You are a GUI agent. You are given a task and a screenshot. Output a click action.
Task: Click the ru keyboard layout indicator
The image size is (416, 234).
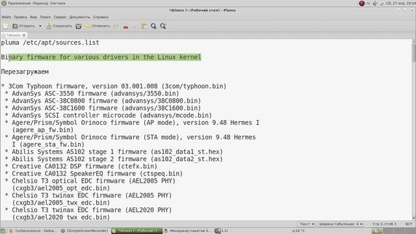click(x=369, y=3)
